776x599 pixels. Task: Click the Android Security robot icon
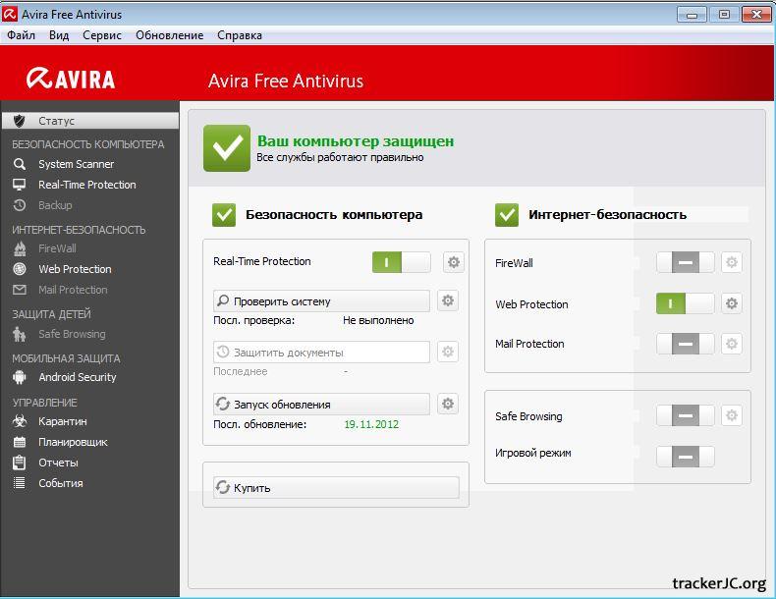click(20, 377)
